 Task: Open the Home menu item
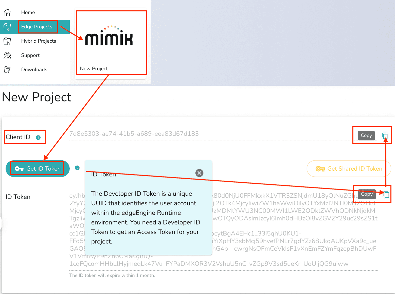point(35,12)
